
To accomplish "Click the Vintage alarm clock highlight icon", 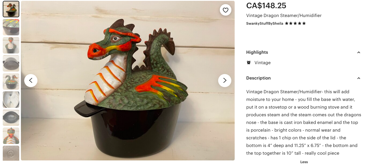I will tap(249, 63).
